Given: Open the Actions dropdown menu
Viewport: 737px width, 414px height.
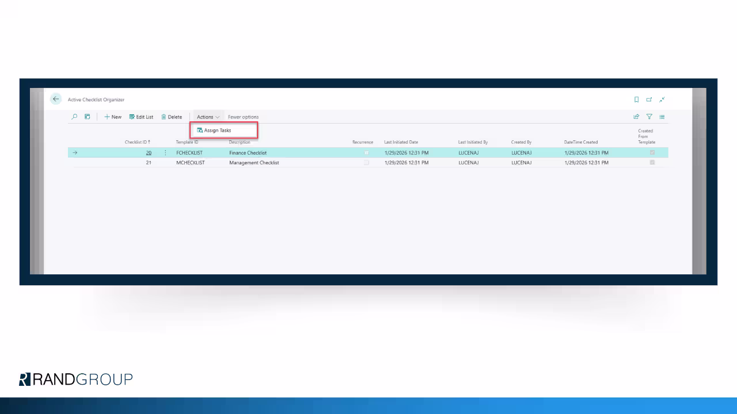Looking at the screenshot, I should coord(207,117).
